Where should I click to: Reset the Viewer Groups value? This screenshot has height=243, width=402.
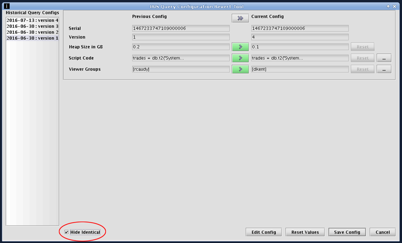click(363, 69)
